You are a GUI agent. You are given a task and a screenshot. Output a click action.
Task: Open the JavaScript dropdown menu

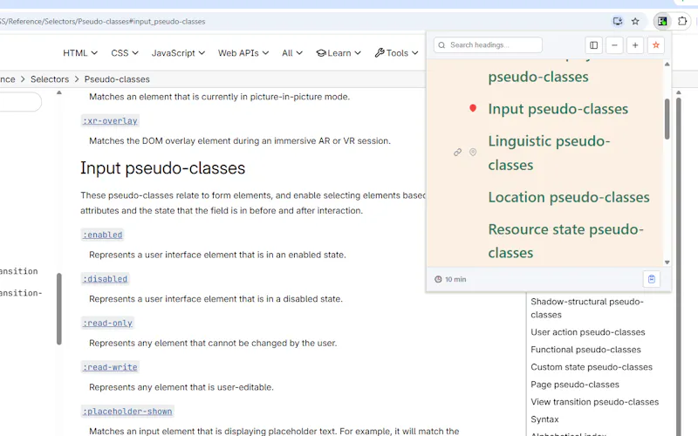178,53
